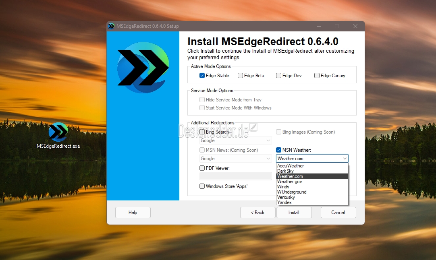The height and width of the screenshot is (260, 436).
Task: Click the PDF Viewer path input field
Action: pos(235,176)
